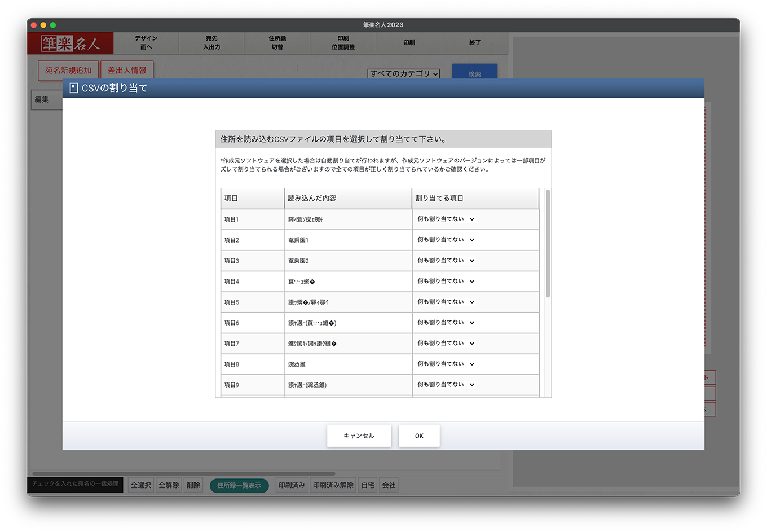Image resolution: width=767 pixels, height=532 pixels.
Task: Click the 編集 tab
Action: pyautogui.click(x=46, y=100)
